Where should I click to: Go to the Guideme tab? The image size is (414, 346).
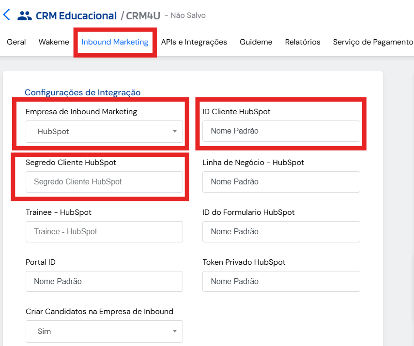click(x=256, y=42)
